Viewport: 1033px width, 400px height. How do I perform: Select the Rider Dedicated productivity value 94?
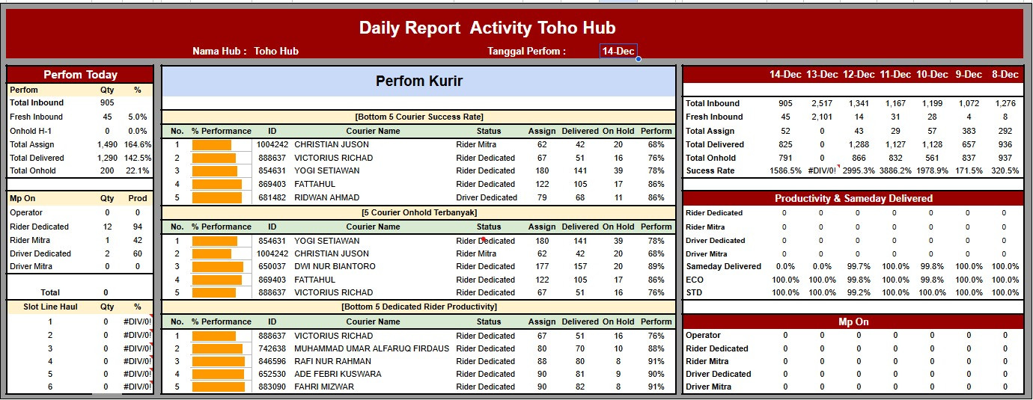coord(138,227)
